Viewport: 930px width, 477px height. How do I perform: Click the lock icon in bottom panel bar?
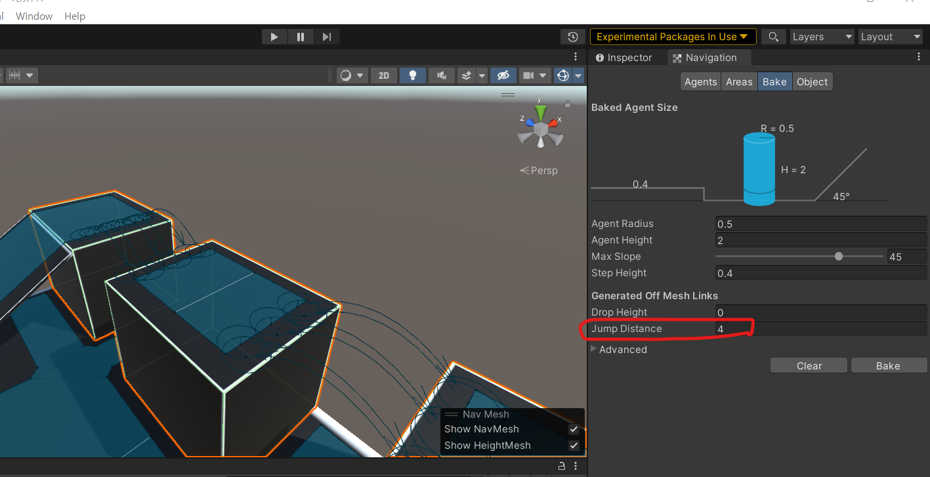click(x=562, y=467)
